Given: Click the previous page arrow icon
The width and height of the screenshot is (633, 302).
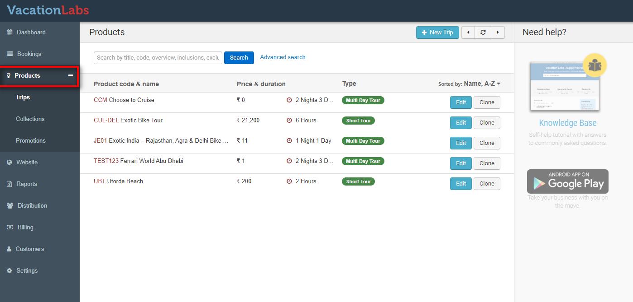Looking at the screenshot, I should click(x=468, y=33).
